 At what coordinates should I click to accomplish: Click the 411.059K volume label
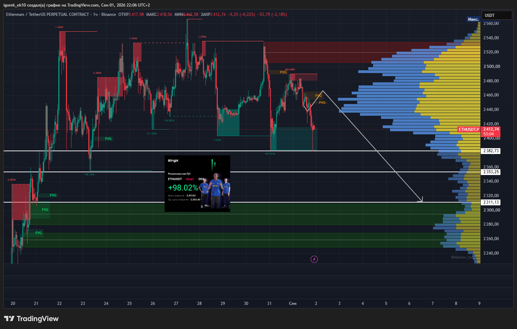(x=152, y=134)
